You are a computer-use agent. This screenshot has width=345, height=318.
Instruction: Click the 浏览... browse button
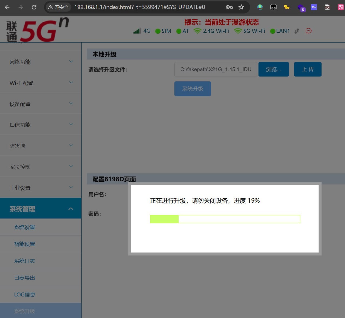(274, 69)
